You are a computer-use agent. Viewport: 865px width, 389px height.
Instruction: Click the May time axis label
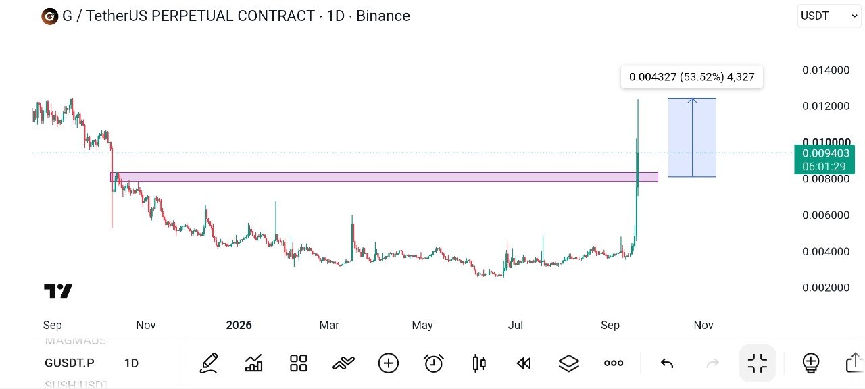[x=422, y=325]
